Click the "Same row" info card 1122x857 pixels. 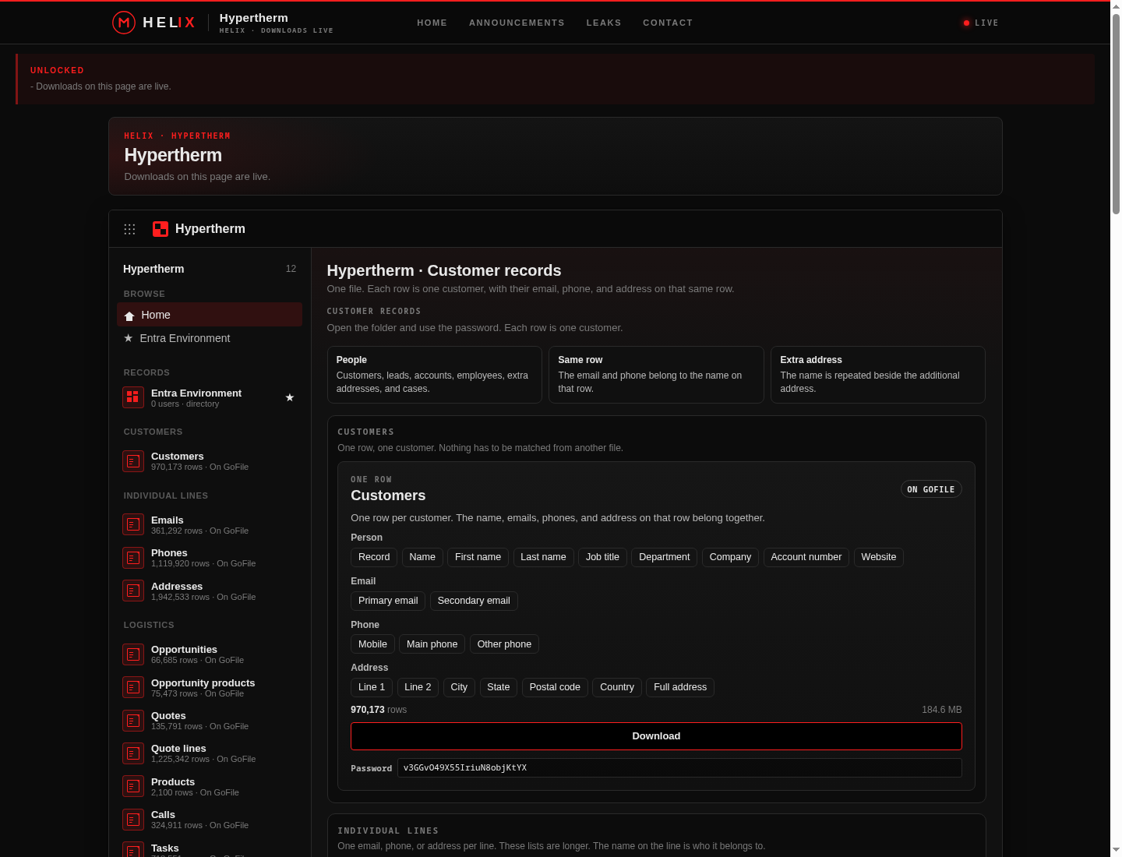coord(656,375)
